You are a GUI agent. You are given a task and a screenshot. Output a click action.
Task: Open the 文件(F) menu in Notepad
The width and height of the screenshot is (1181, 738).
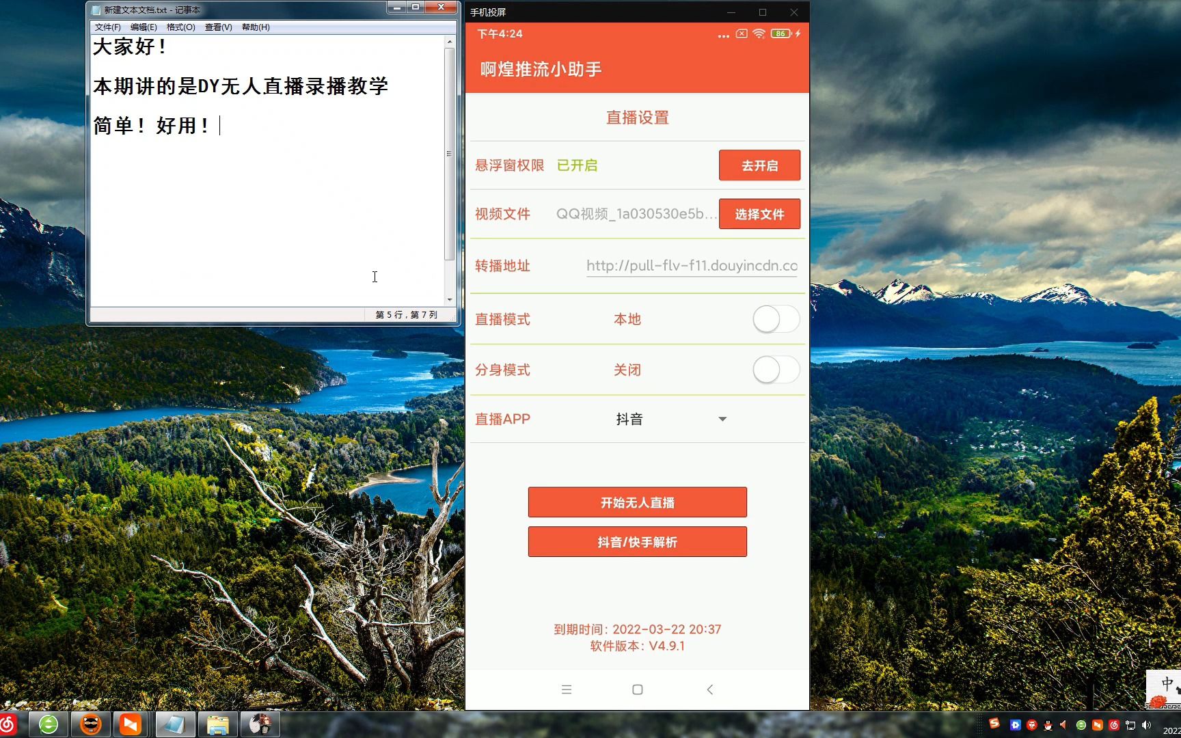(107, 27)
